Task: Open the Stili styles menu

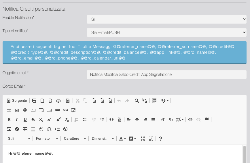Action: coord(19,139)
